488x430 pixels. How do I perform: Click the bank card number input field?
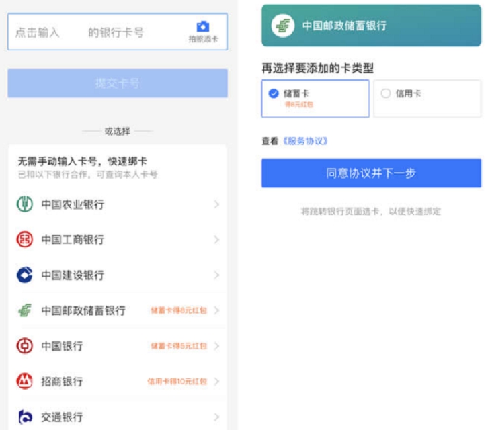point(94,32)
